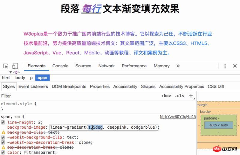Close the DevTools panel
This screenshot has height=155, width=240.
coord(235,66)
